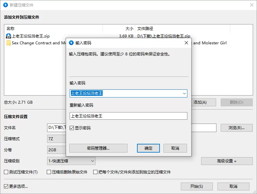This screenshot has height=194, width=257.
Task: Click 取消 at bottom of main window
Action: pyautogui.click(x=233, y=186)
